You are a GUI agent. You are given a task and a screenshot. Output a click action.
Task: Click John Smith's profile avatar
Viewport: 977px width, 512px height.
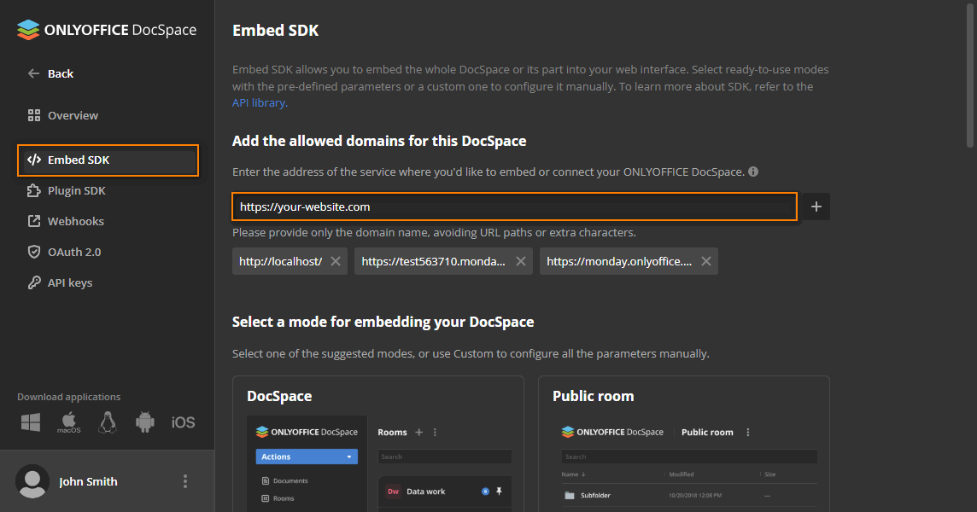[32, 481]
